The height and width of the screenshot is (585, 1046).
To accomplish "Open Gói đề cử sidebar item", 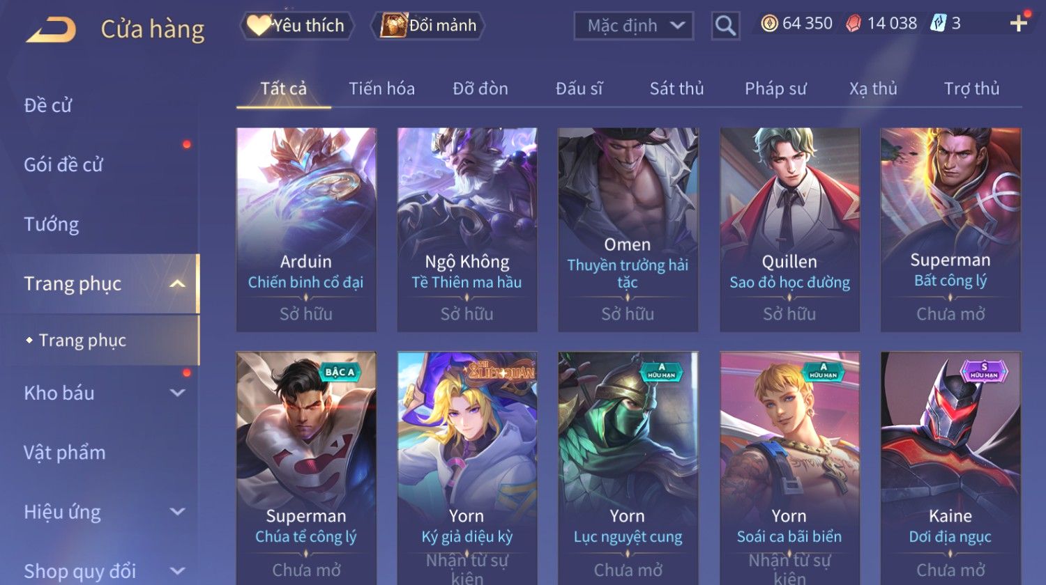I will pos(63,164).
